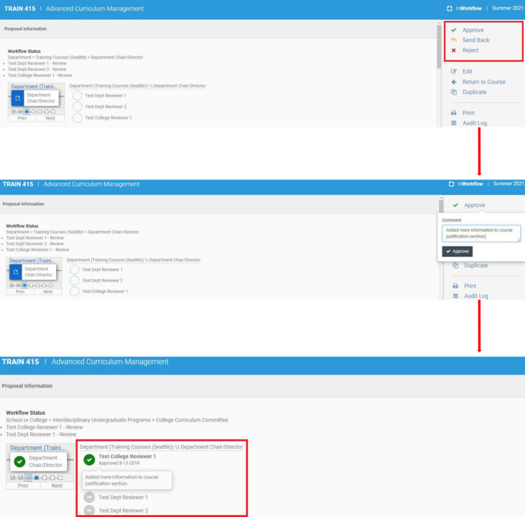Click the 'TRAIN 415' title in the bottom header

[x=20, y=362]
